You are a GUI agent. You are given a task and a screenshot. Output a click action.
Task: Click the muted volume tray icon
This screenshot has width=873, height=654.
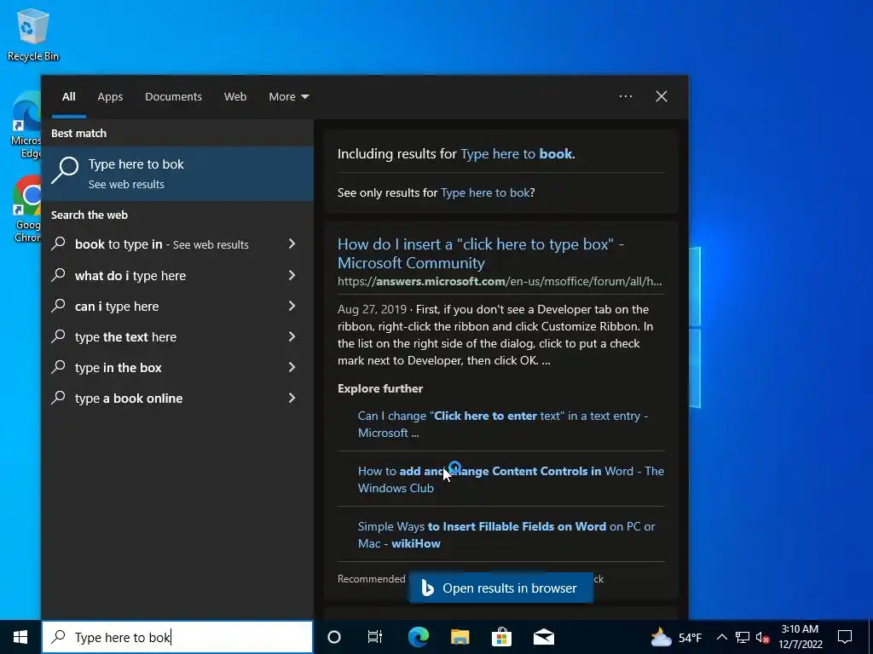(763, 637)
